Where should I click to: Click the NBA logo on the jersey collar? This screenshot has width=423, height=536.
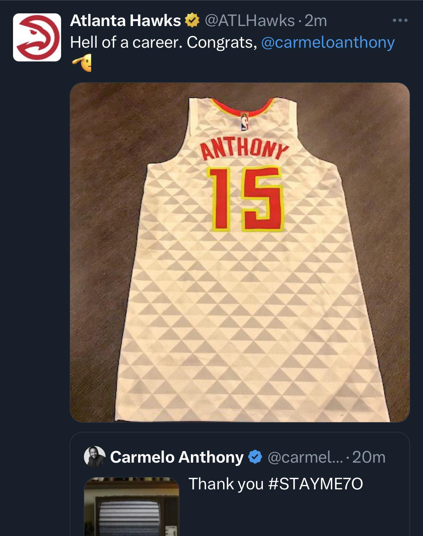coord(245,121)
